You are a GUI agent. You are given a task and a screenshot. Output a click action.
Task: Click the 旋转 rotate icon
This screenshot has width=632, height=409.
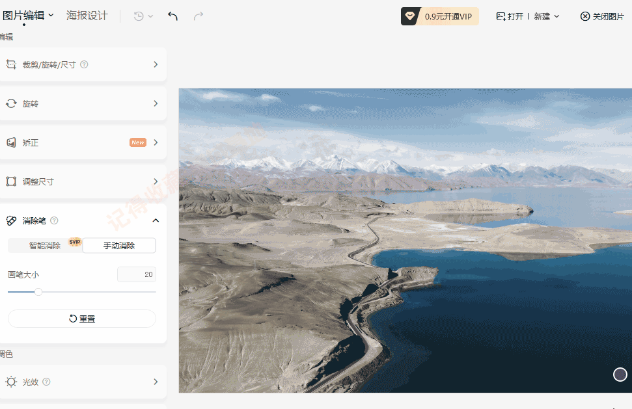pos(11,103)
